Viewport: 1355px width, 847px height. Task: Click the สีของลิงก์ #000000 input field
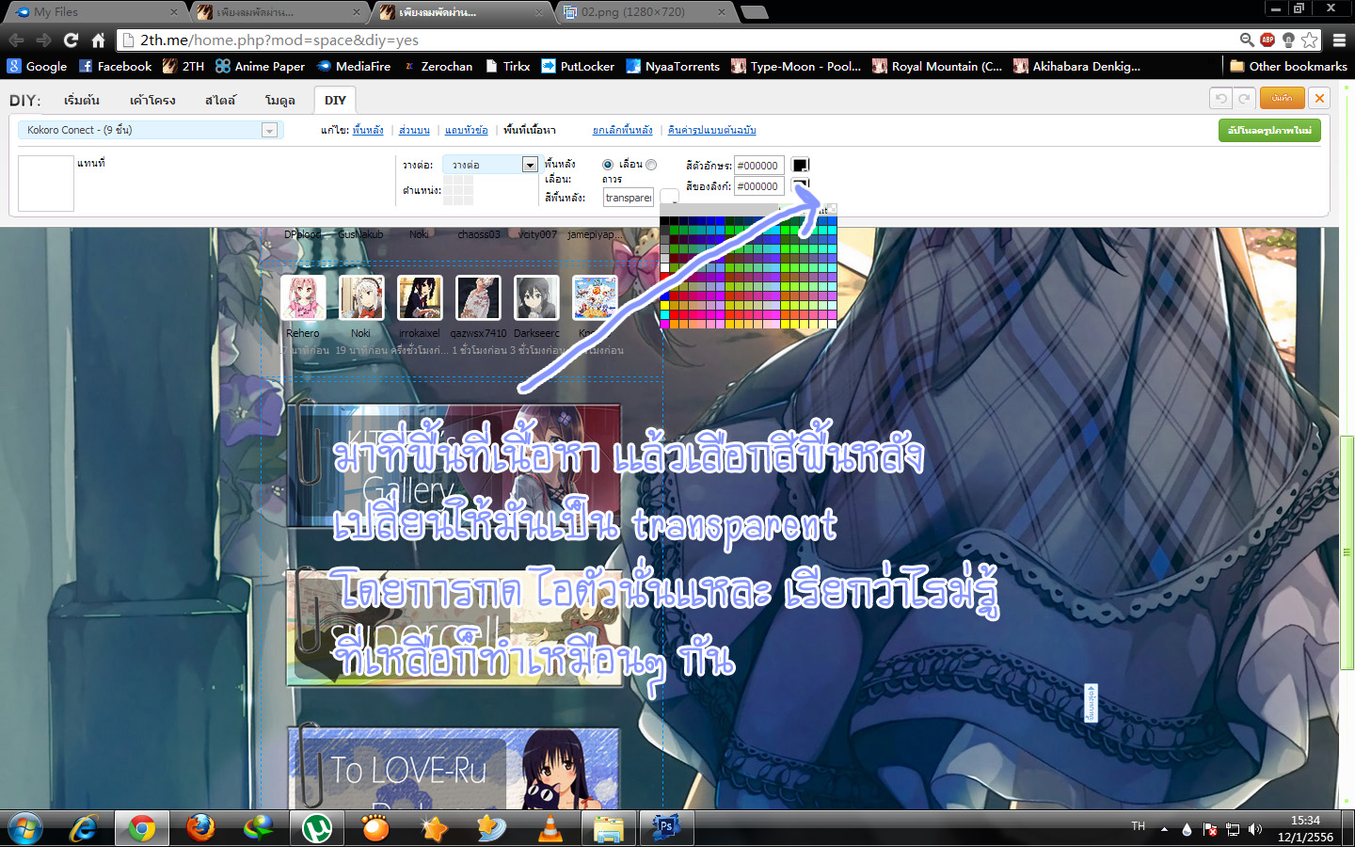[758, 186]
